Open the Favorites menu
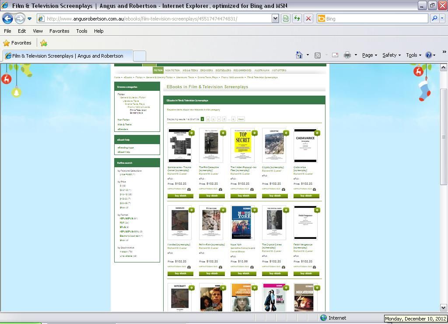This screenshot has width=448, height=324. (x=59, y=31)
